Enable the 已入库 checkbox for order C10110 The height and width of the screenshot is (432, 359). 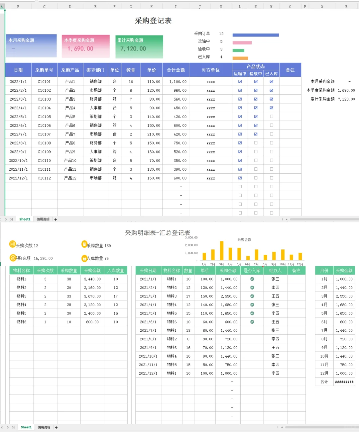[x=272, y=160]
